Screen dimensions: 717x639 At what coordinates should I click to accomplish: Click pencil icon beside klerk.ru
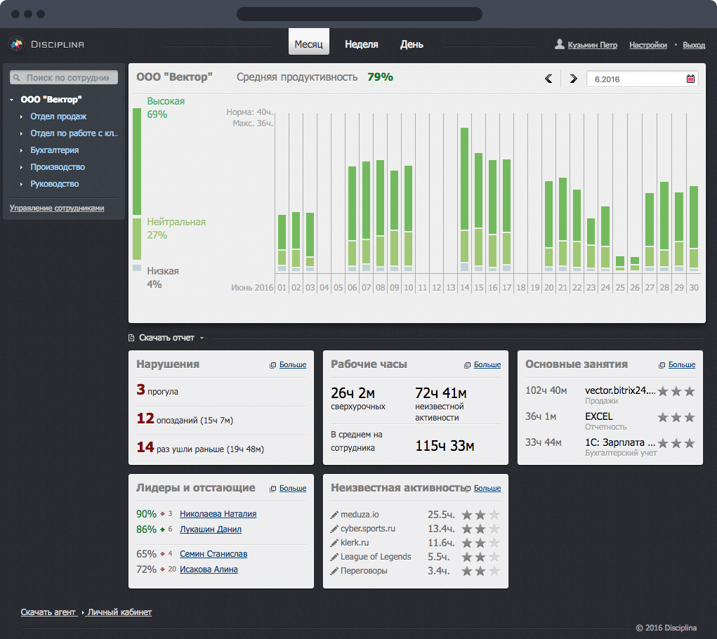pyautogui.click(x=334, y=543)
